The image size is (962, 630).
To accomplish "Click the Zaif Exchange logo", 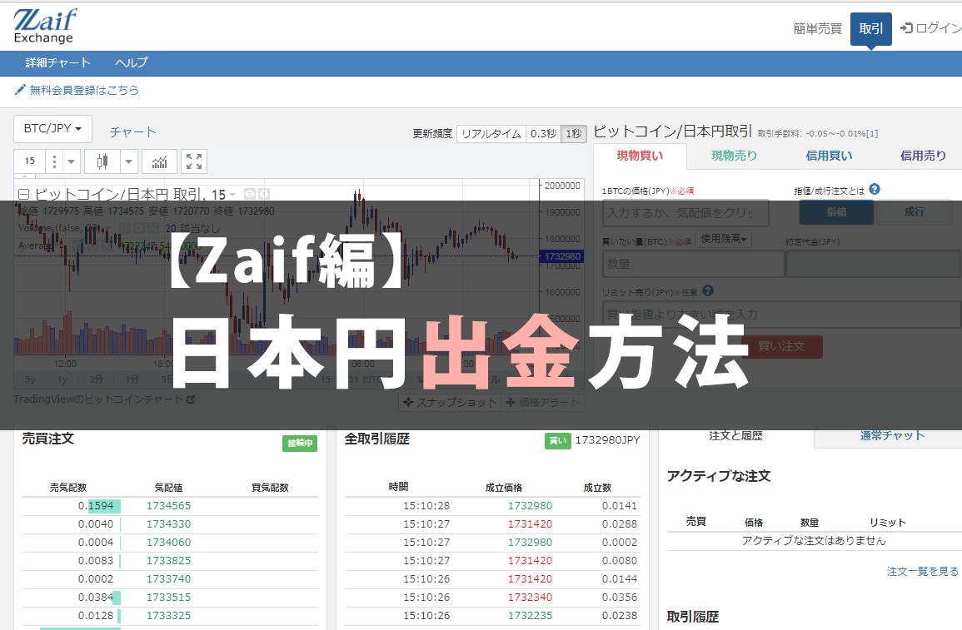I will click(45, 27).
